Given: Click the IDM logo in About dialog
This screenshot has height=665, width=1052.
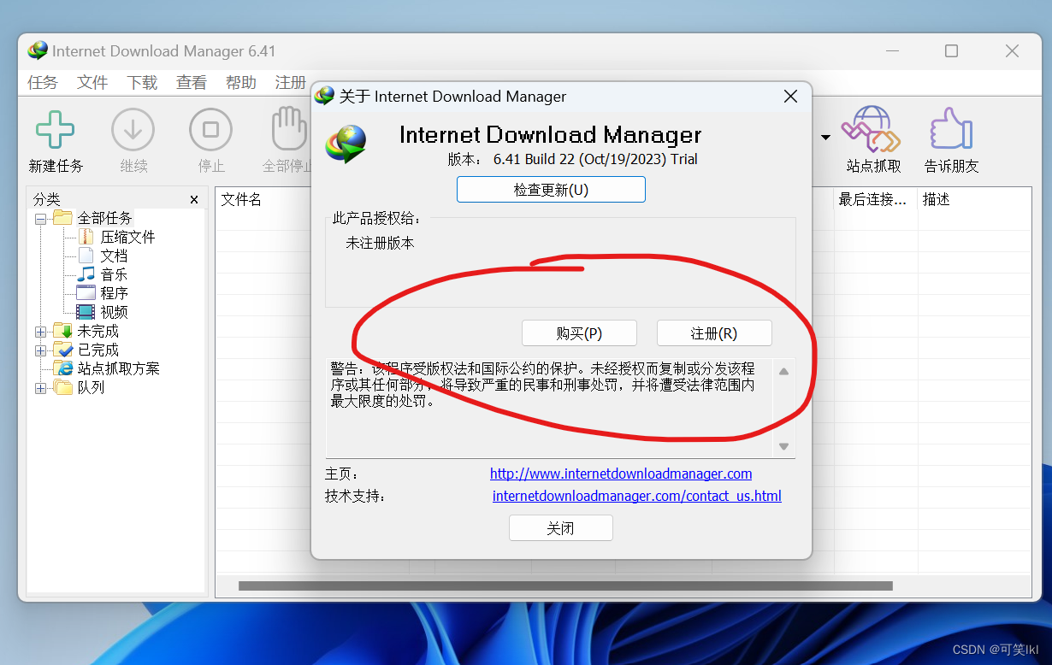Looking at the screenshot, I should pos(346,144).
